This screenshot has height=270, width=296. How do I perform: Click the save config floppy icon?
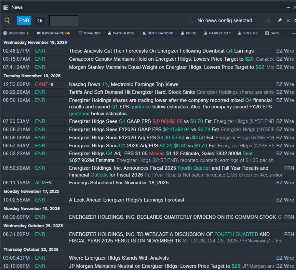[x=267, y=21]
